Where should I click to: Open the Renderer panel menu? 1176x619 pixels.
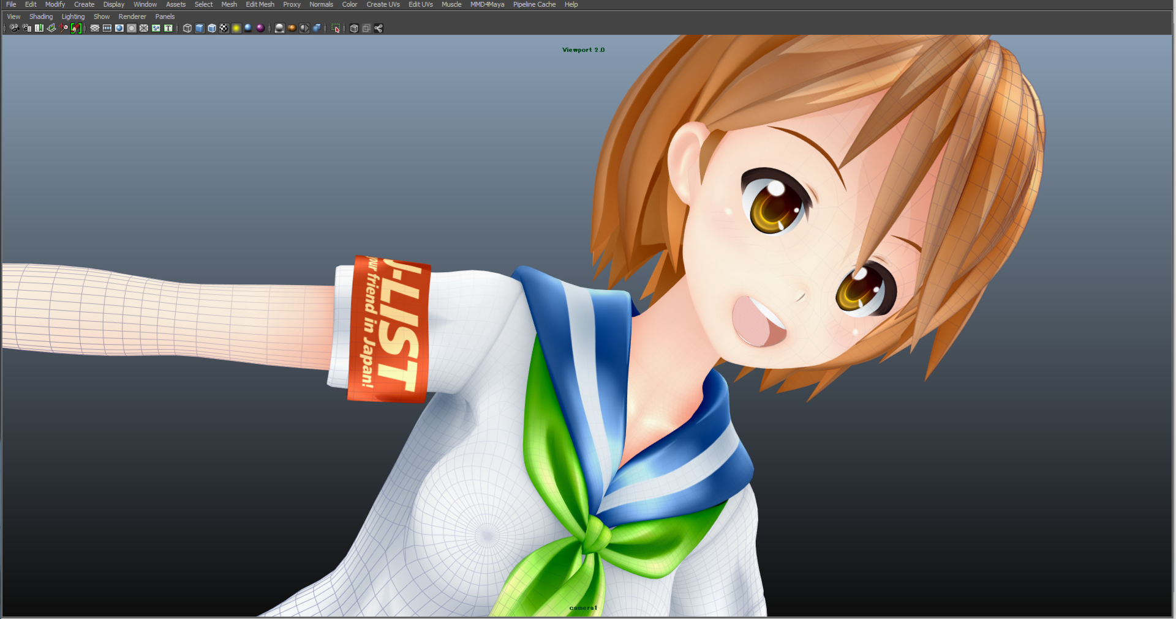click(132, 17)
